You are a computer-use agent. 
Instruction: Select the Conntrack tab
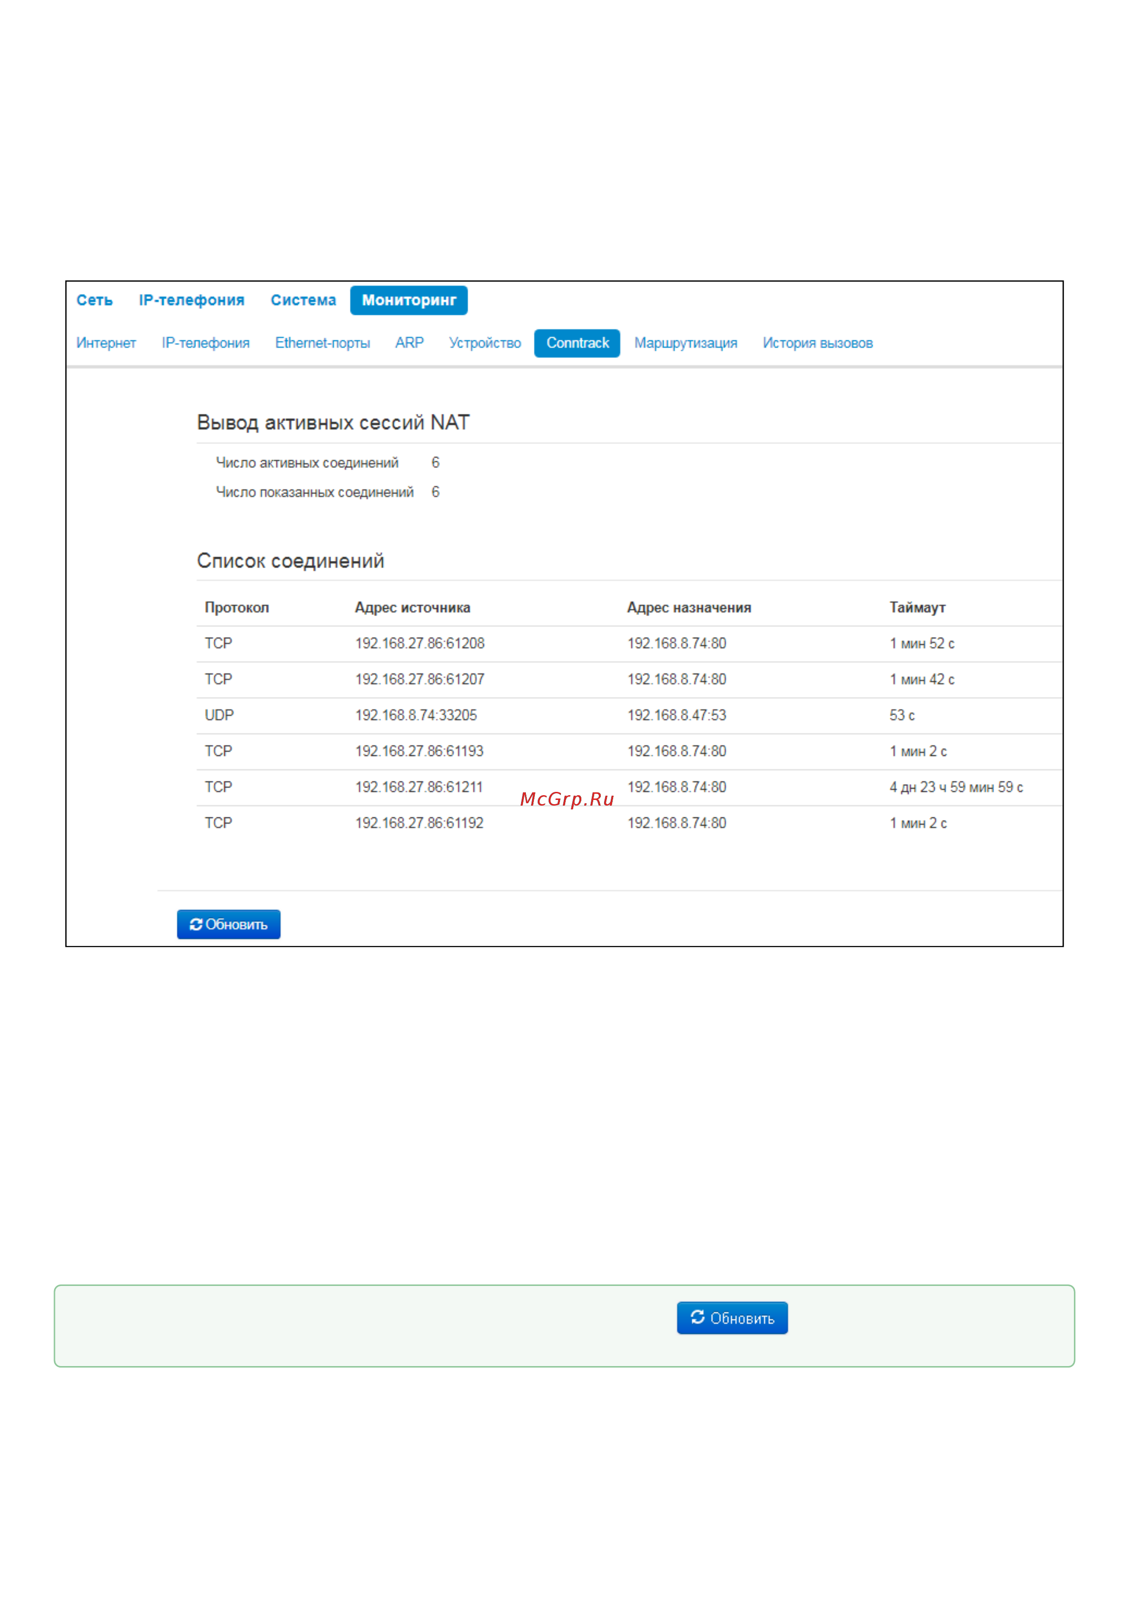[577, 343]
